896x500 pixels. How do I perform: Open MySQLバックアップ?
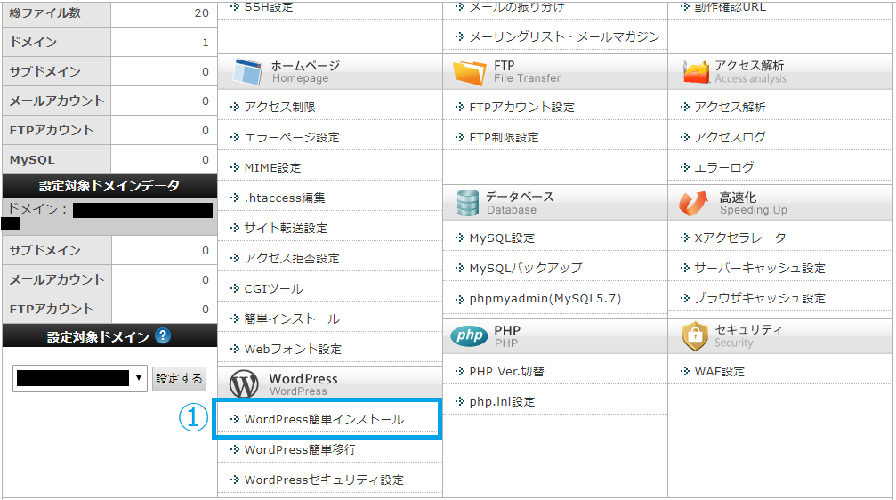526,268
